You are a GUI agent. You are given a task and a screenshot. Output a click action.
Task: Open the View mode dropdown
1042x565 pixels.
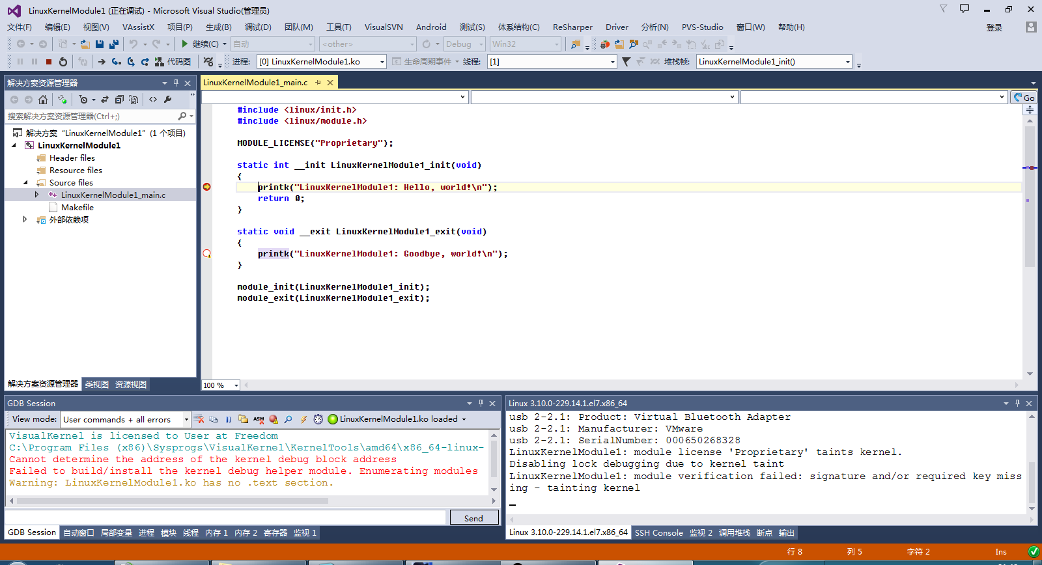click(x=186, y=419)
